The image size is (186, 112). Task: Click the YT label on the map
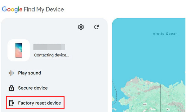point(168,110)
